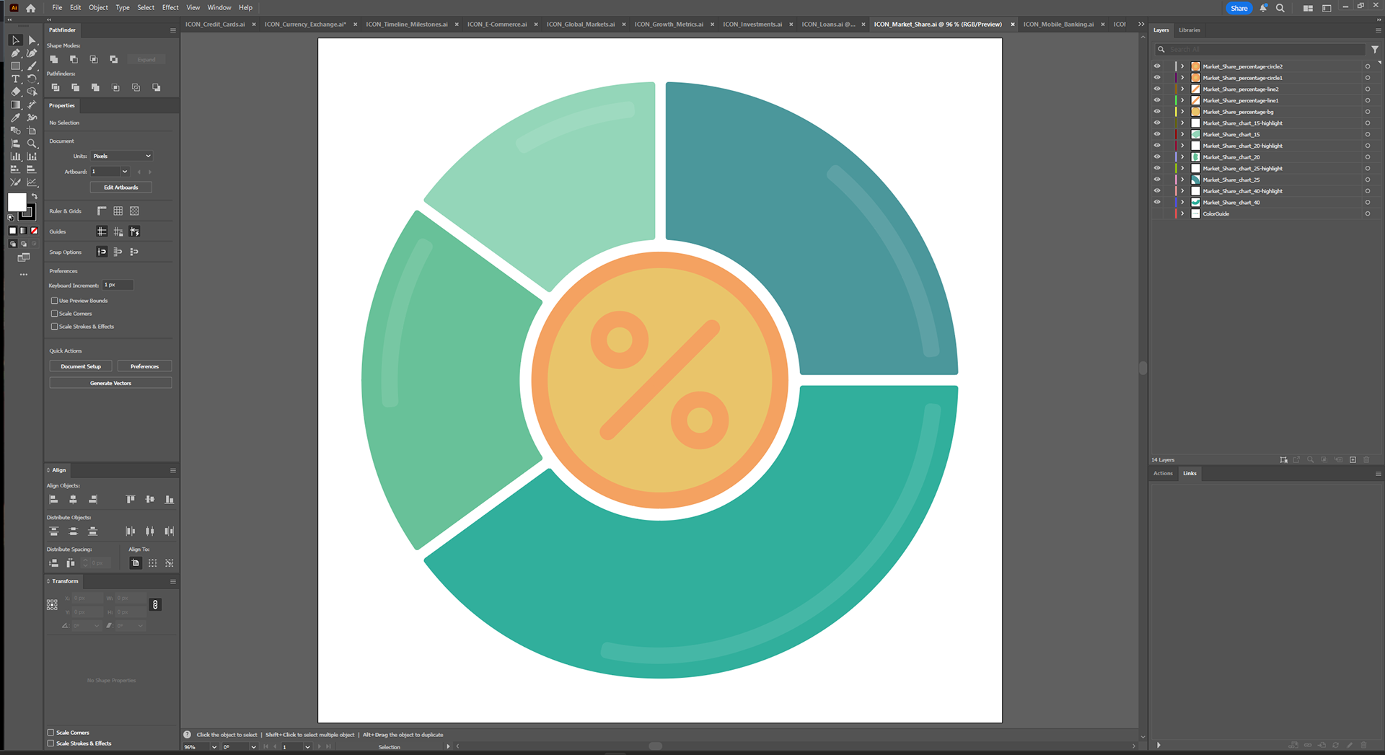1385x755 pixels.
Task: Switch to ICON_Credit_Cards.ai document tab
Action: tap(215, 25)
